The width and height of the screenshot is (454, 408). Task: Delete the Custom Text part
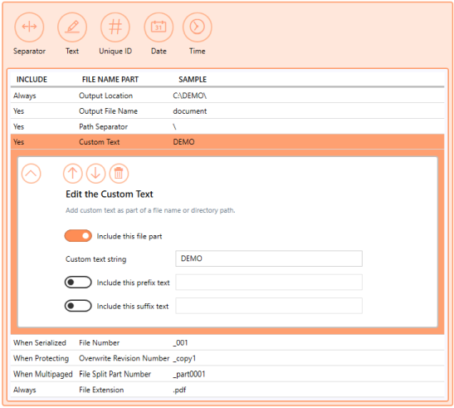coord(119,174)
